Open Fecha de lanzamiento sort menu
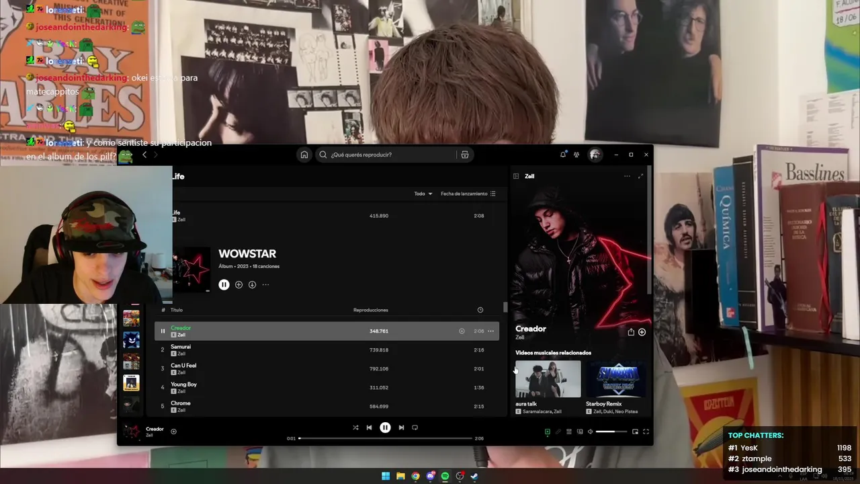This screenshot has width=860, height=484. point(468,194)
